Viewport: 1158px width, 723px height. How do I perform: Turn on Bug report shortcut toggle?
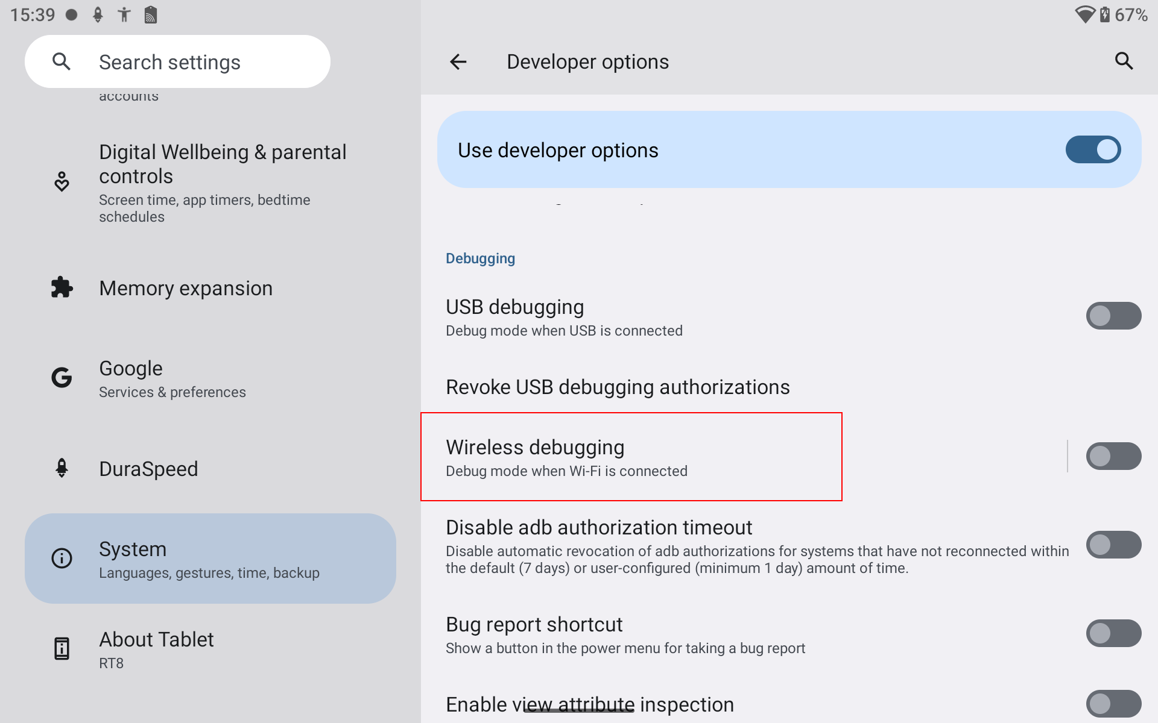click(x=1113, y=633)
